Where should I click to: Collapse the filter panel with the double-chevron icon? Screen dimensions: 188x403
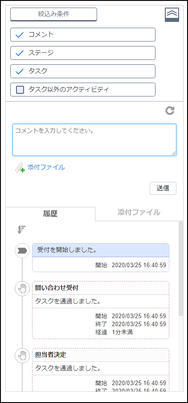tap(172, 15)
